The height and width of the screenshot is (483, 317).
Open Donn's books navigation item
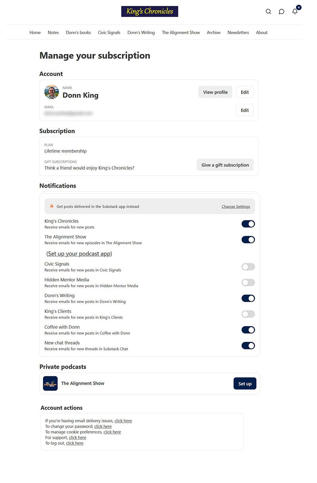pyautogui.click(x=78, y=33)
